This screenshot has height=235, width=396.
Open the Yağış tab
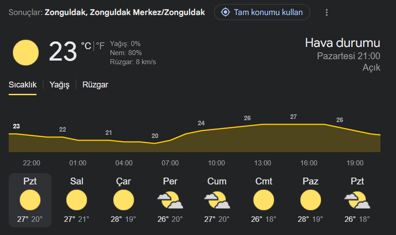click(x=59, y=85)
